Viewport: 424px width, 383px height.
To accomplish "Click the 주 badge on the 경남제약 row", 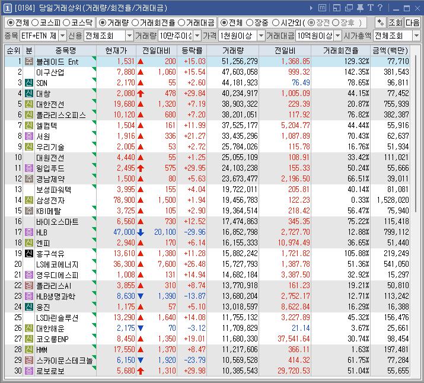I will pos(29,178).
